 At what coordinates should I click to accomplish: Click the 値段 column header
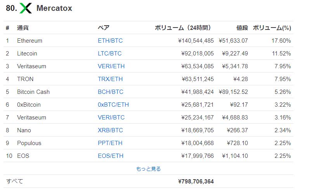242,28
